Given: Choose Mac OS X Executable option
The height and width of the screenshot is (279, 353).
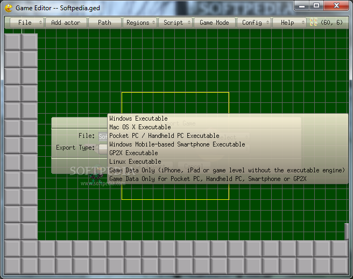Looking at the screenshot, I should (x=228, y=127).
